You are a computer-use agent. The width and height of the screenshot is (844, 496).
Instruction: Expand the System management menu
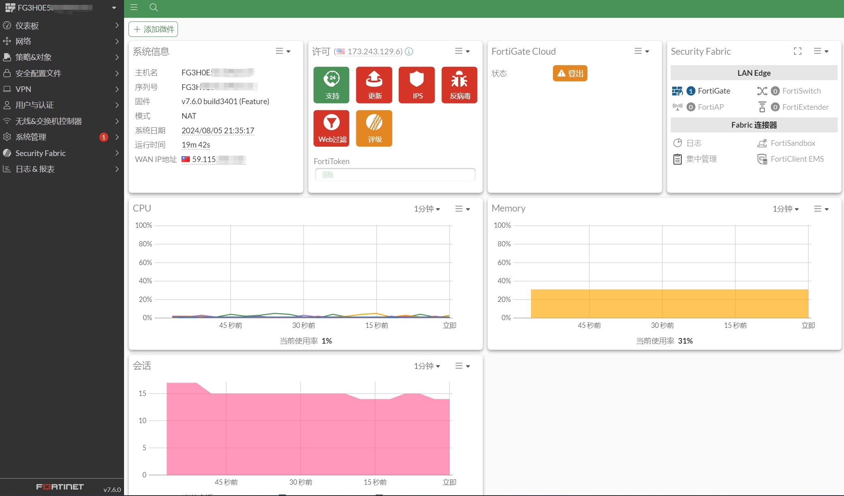(62, 137)
